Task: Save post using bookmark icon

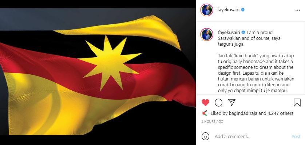Action: (x=297, y=103)
